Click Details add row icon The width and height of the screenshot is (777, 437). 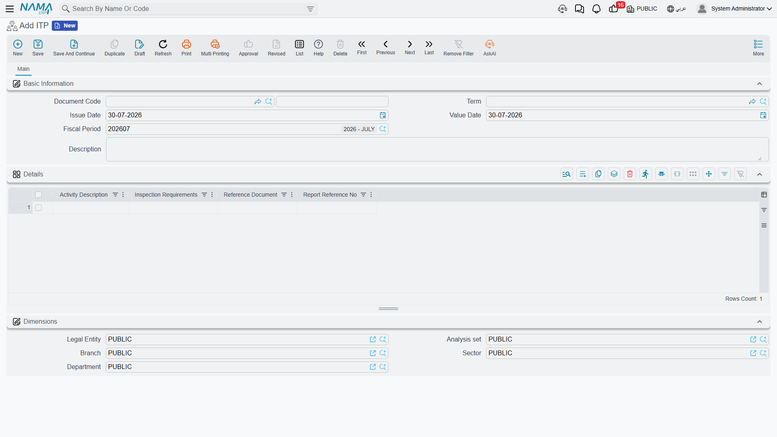(582, 174)
